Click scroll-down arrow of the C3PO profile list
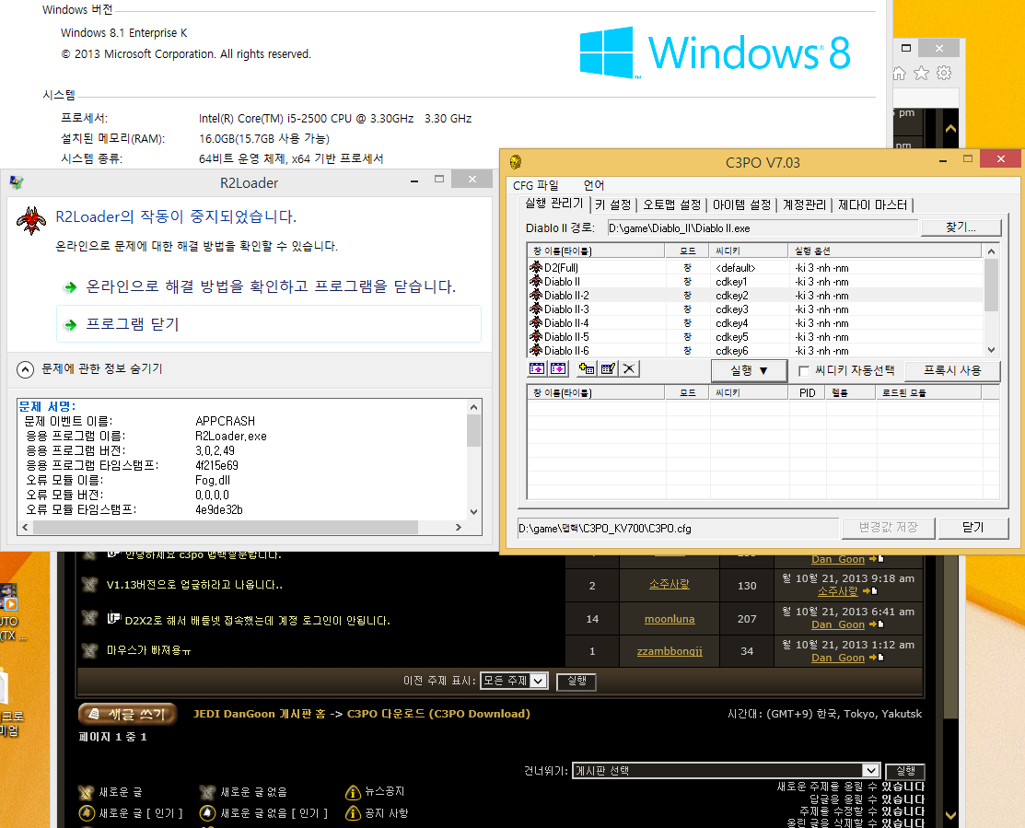Screen dimensions: 1025x828 click(x=991, y=350)
